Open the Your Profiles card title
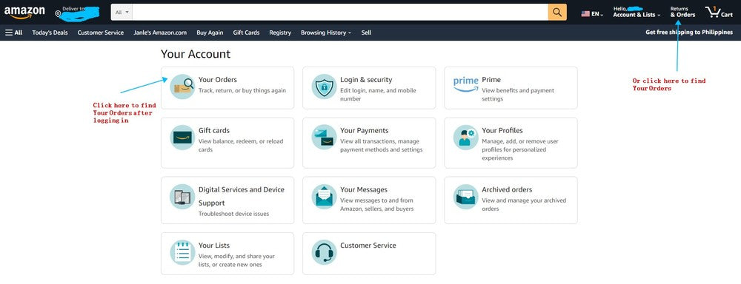Image resolution: width=741 pixels, height=284 pixels. [502, 131]
